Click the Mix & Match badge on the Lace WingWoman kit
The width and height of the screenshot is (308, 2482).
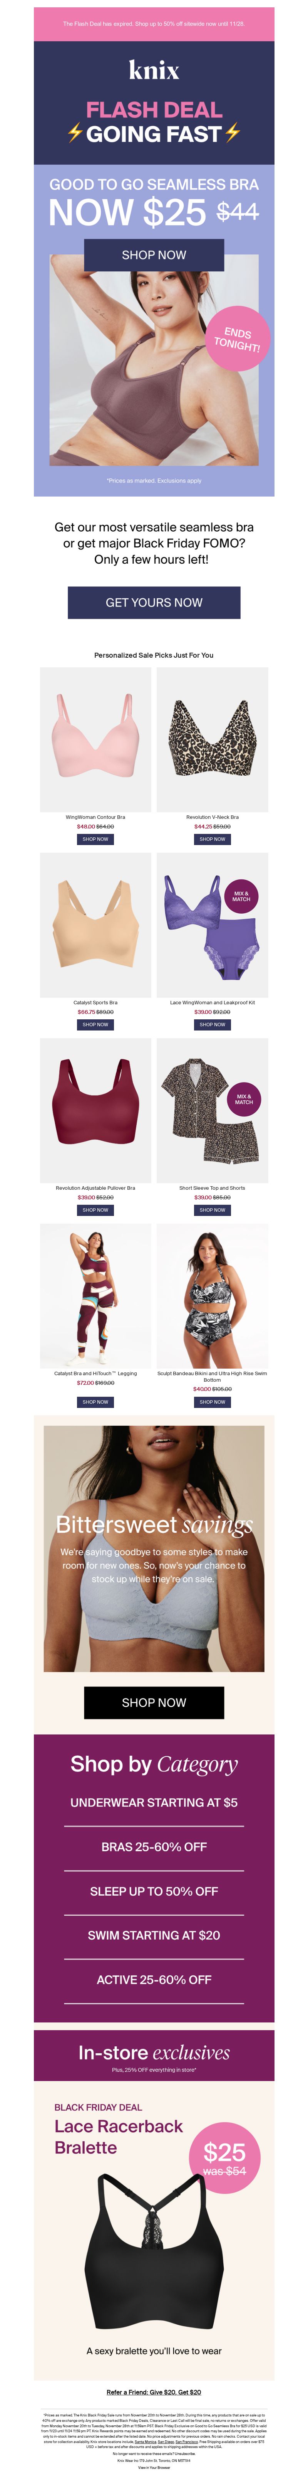pyautogui.click(x=241, y=895)
